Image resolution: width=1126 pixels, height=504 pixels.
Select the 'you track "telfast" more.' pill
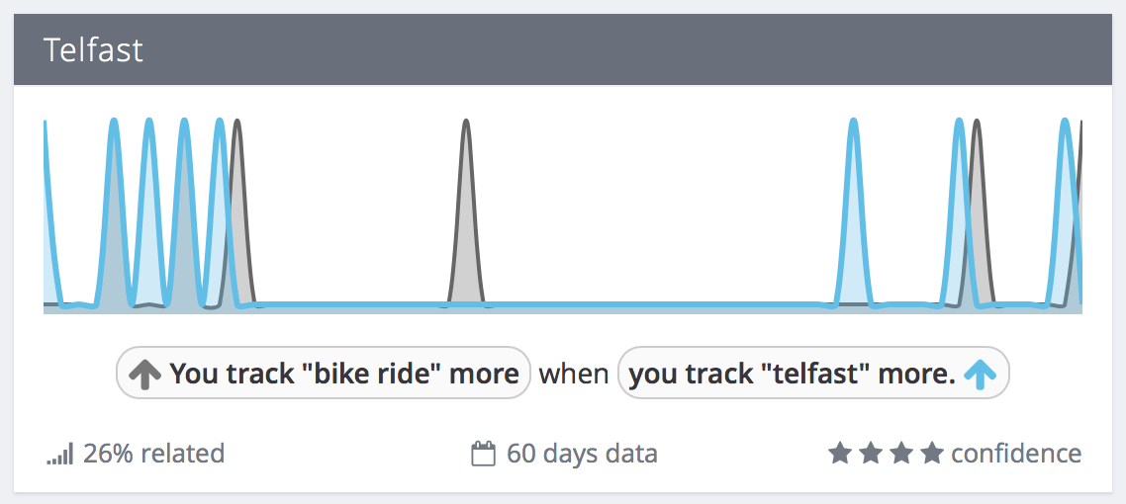[x=813, y=373]
